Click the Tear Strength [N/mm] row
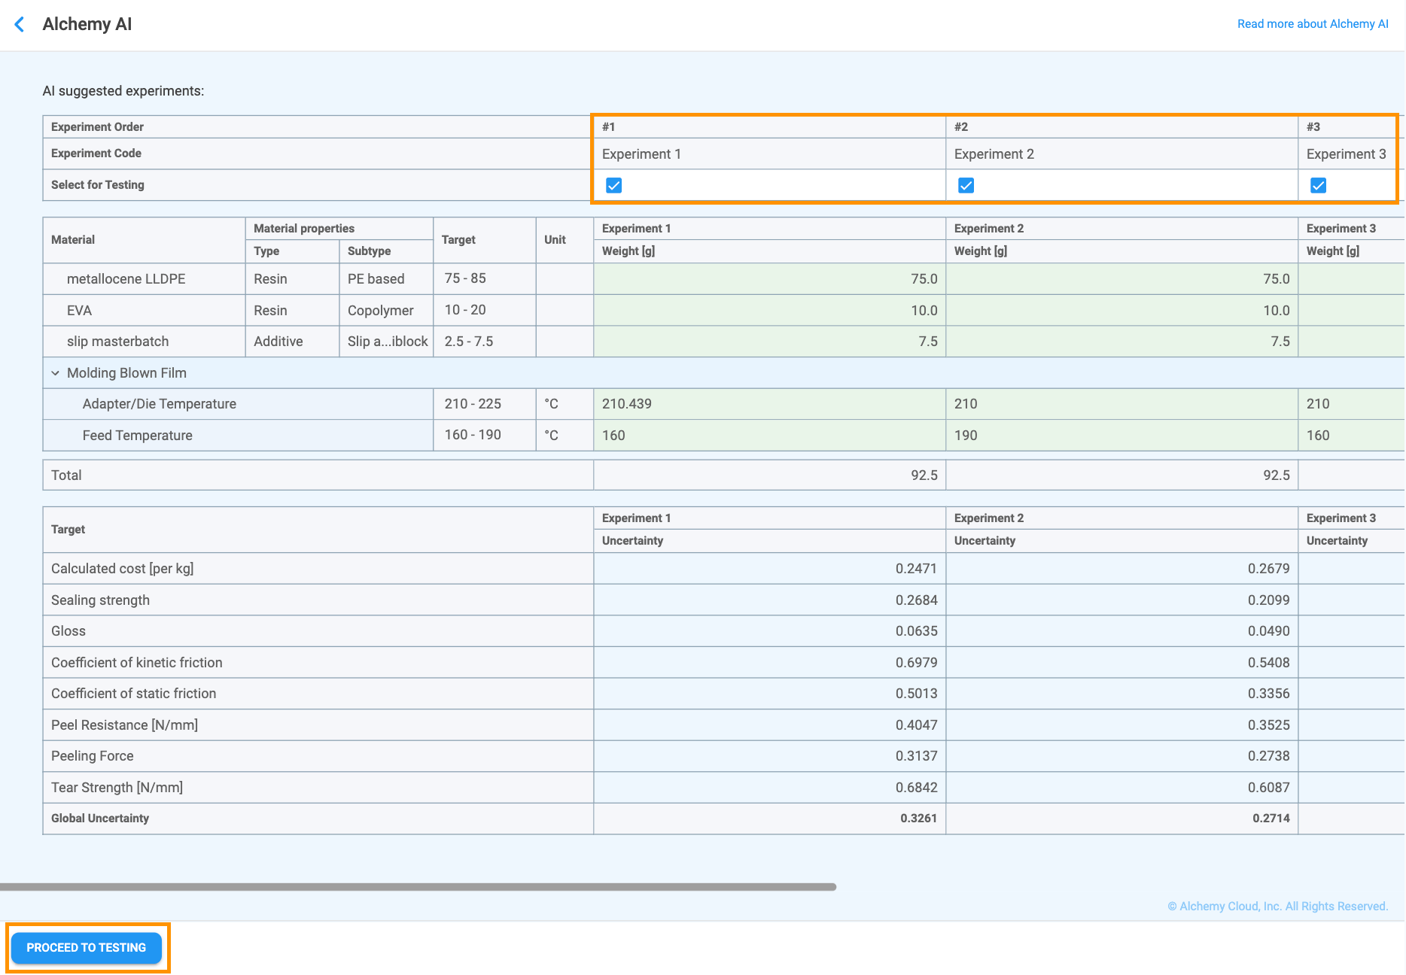This screenshot has height=975, width=1406. pyautogui.click(x=724, y=788)
